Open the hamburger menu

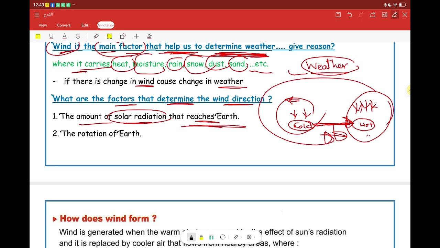click(x=37, y=15)
